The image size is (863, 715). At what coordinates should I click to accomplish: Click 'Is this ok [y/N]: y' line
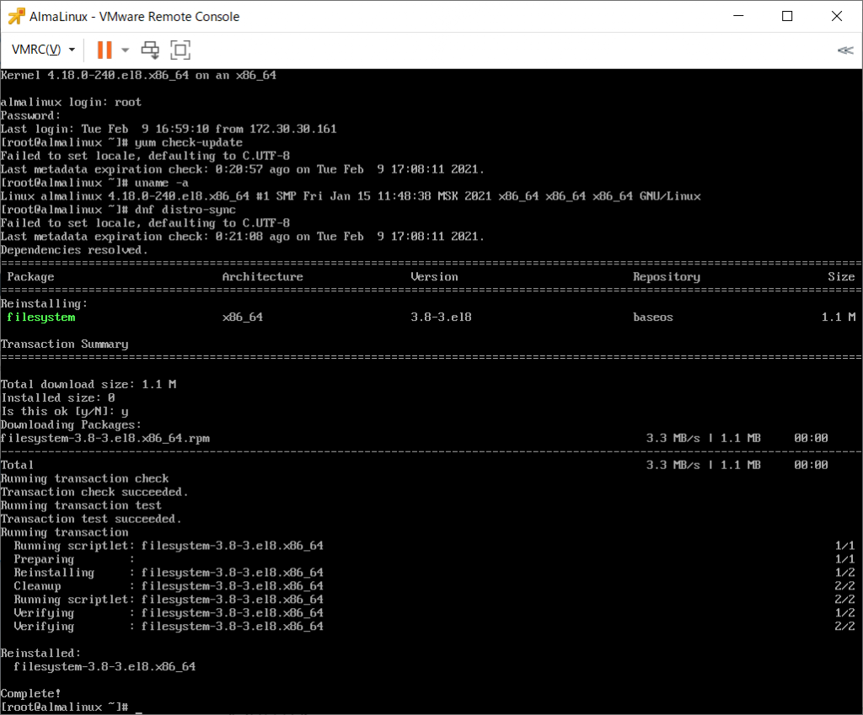click(x=64, y=412)
